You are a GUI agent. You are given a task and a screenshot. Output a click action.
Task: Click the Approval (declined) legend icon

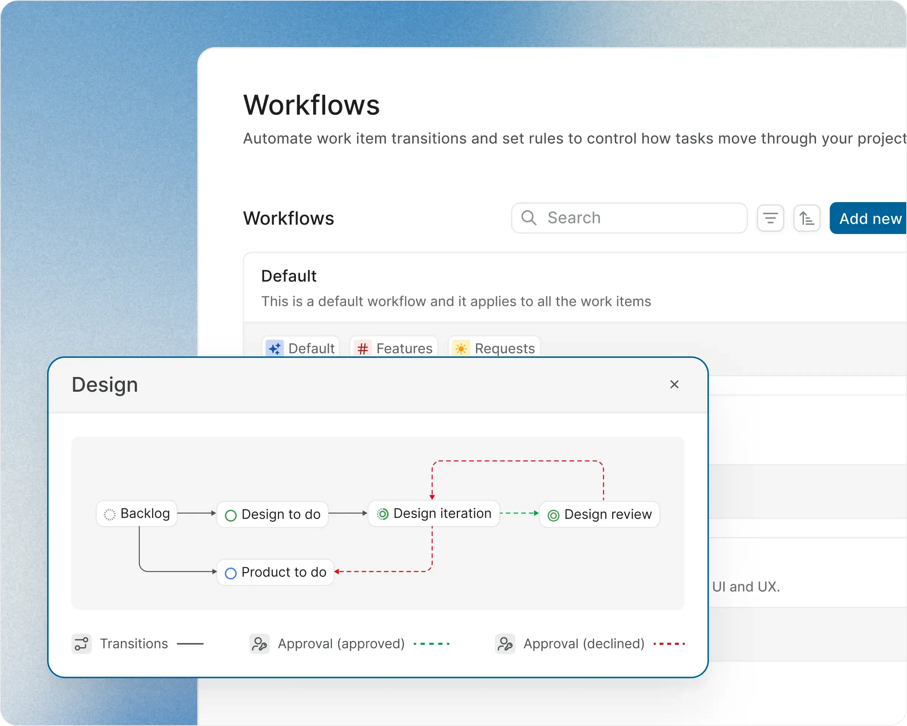(505, 644)
